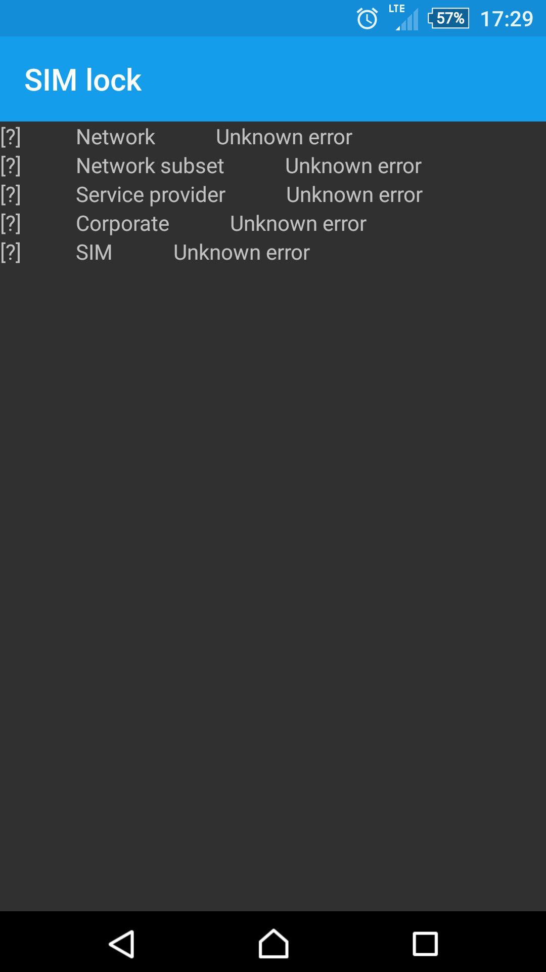The width and height of the screenshot is (546, 972).
Task: Tap Unknown error status next to Corporate
Action: click(298, 224)
